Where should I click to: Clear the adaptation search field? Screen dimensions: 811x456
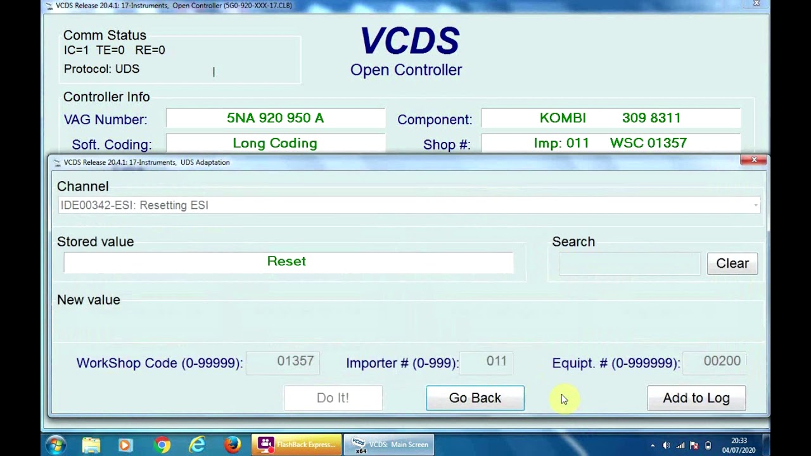pyautogui.click(x=732, y=263)
